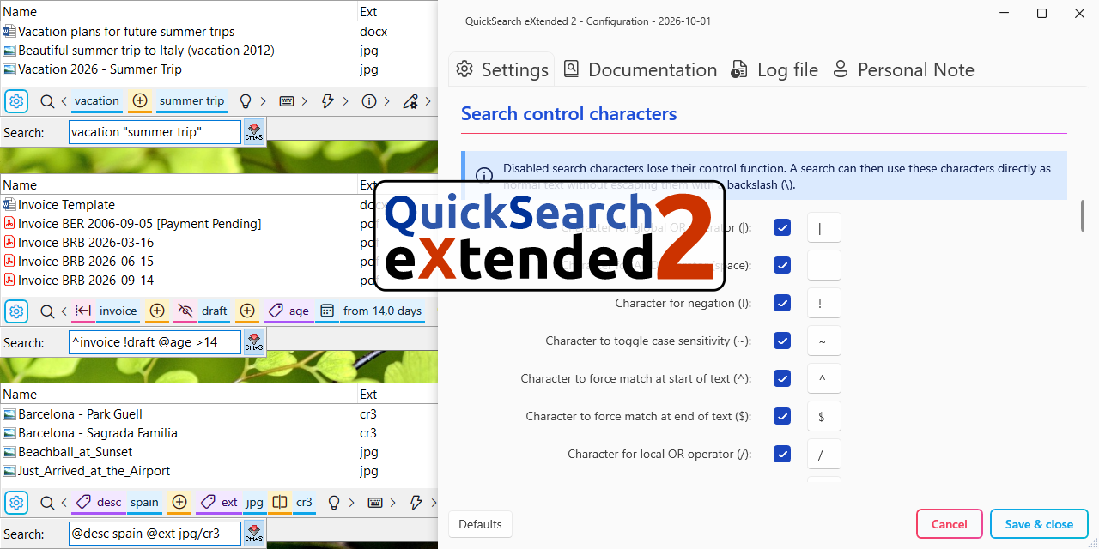Click plus icon between vacation and summer trip

(141, 101)
